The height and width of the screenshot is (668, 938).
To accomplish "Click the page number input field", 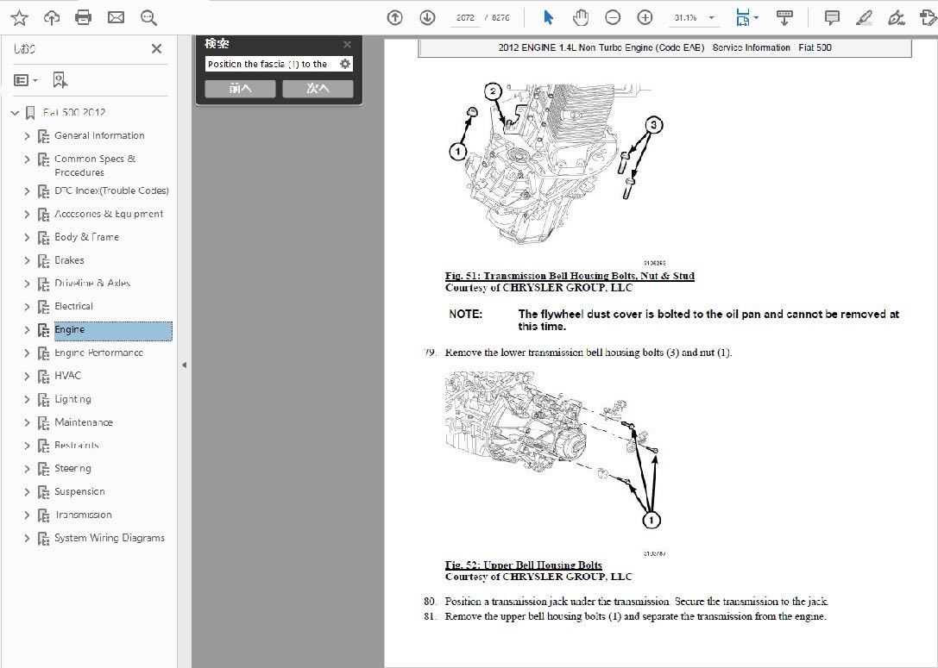I will coord(465,18).
